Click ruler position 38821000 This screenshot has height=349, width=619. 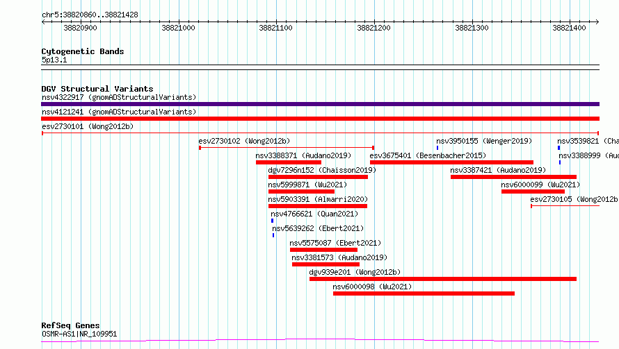pyautogui.click(x=178, y=28)
